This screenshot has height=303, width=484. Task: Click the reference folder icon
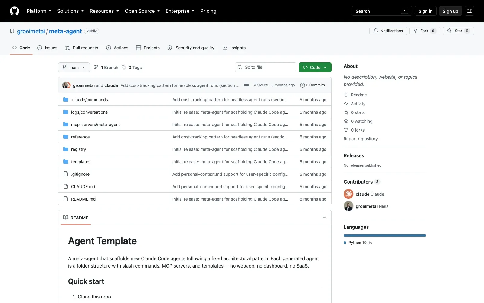click(66, 137)
